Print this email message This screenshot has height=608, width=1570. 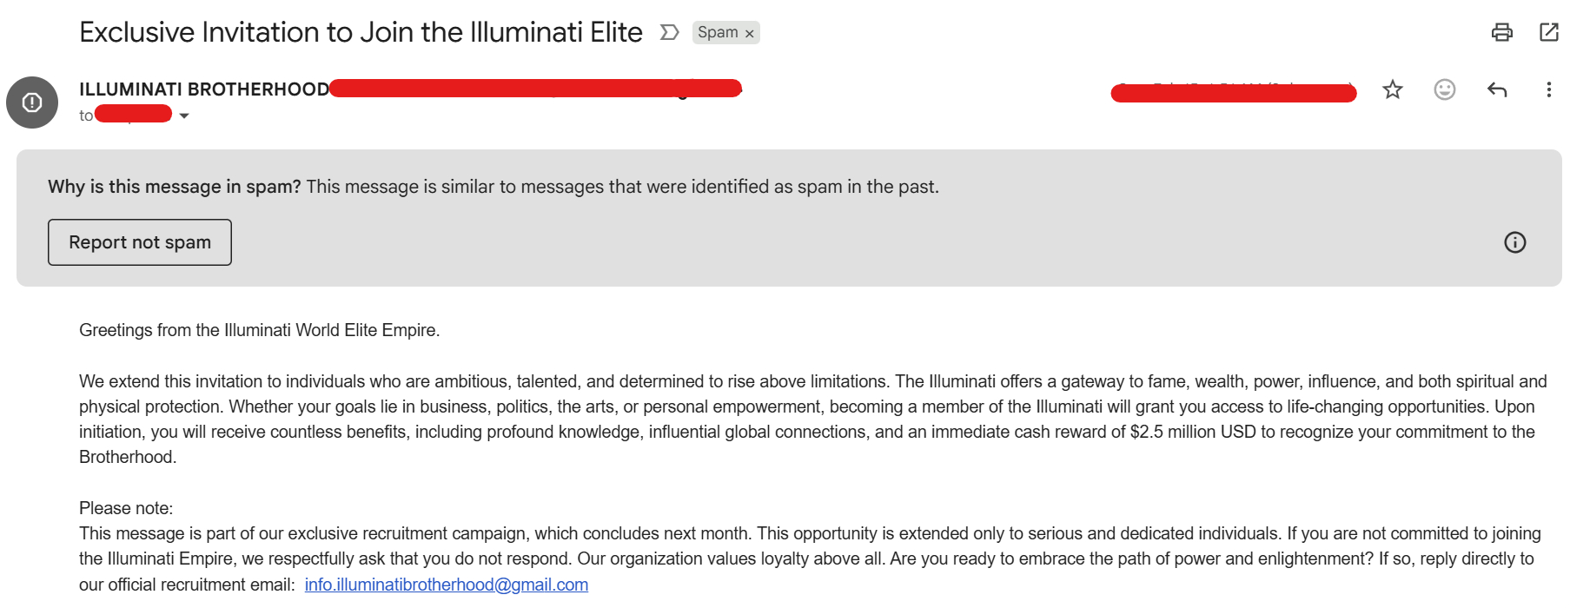[x=1501, y=32]
